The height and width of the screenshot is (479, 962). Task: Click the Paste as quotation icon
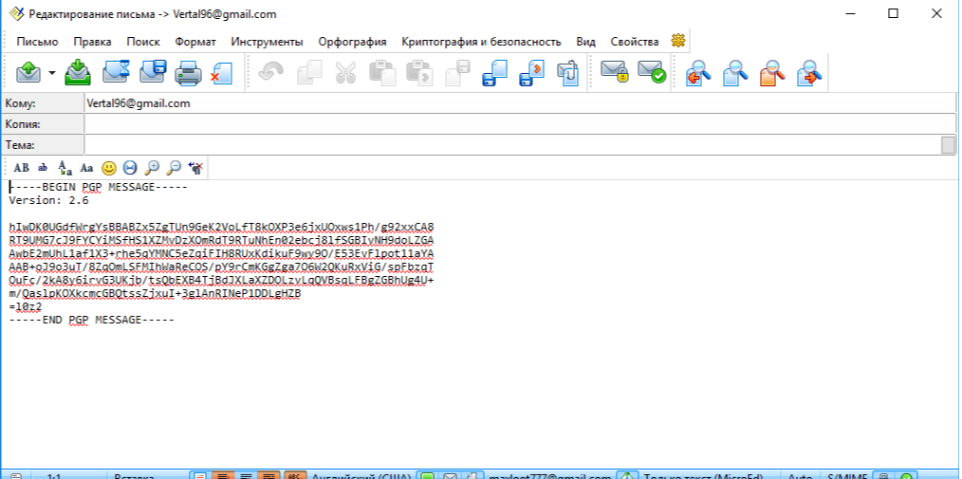[420, 72]
